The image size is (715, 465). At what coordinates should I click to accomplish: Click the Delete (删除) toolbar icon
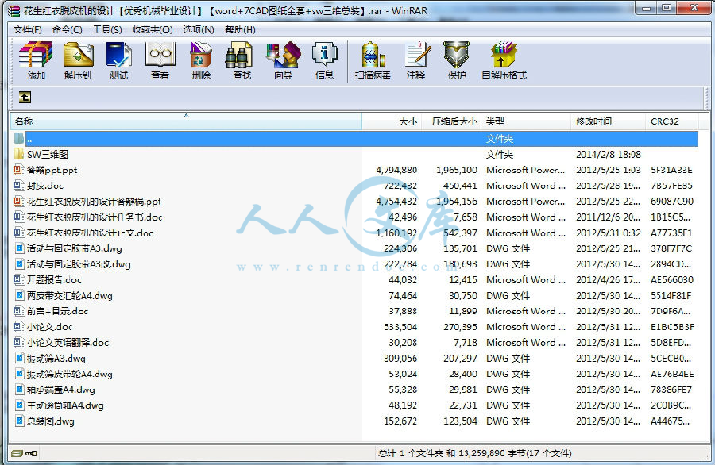click(201, 60)
